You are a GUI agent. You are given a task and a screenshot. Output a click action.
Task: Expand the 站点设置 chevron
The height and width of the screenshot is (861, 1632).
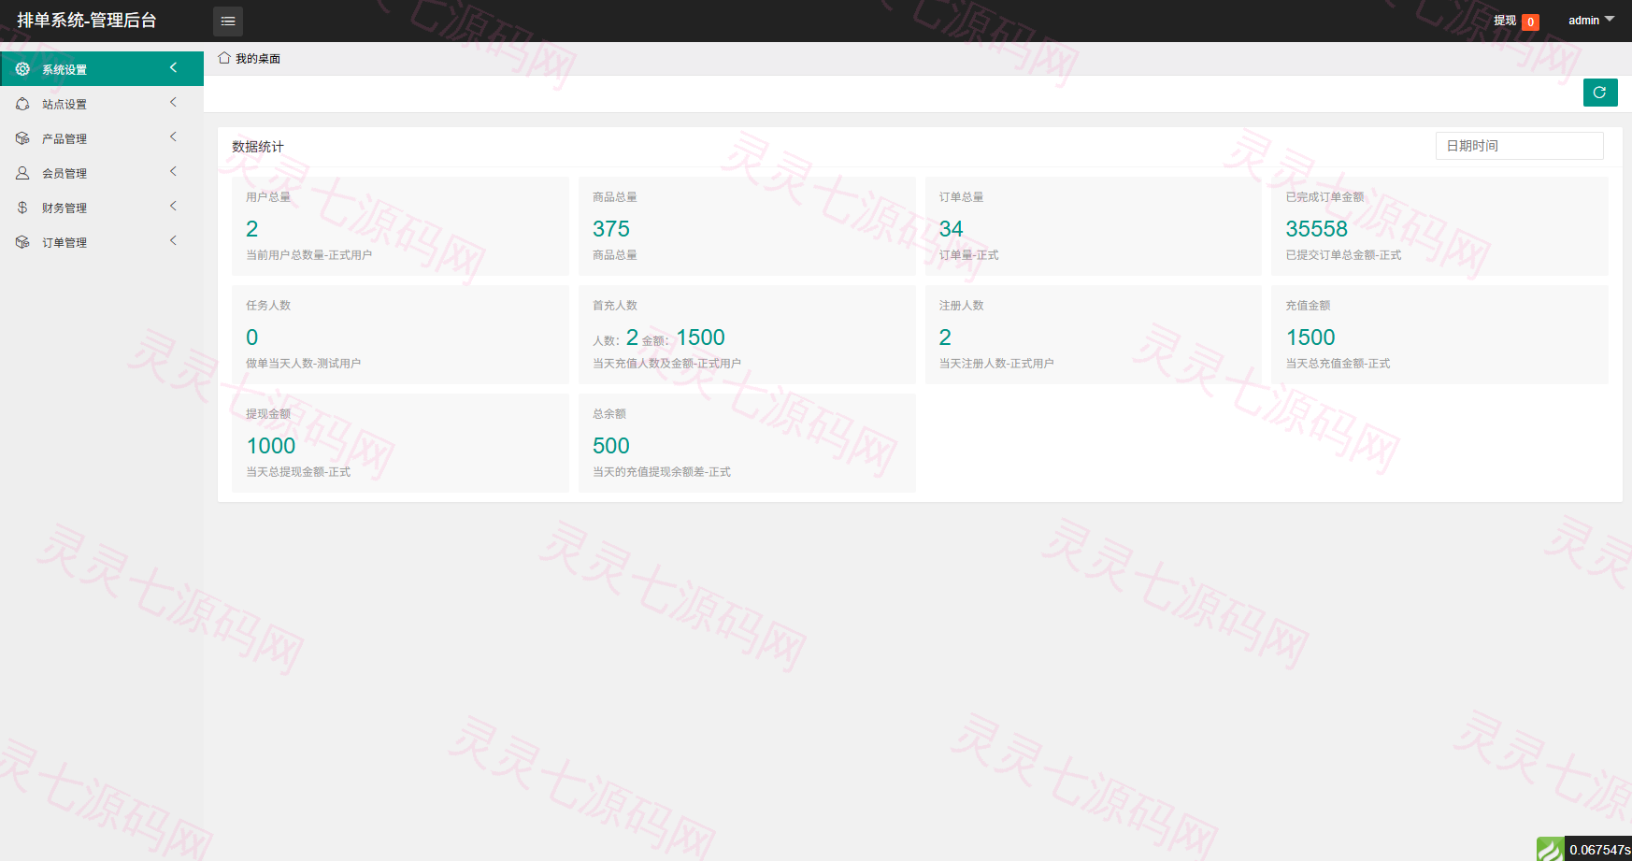pyautogui.click(x=173, y=102)
